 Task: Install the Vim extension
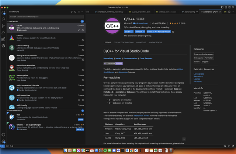(81, 120)
